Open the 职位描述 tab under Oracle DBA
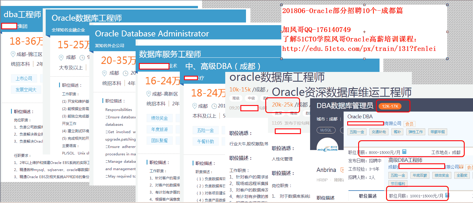 pos(368,196)
